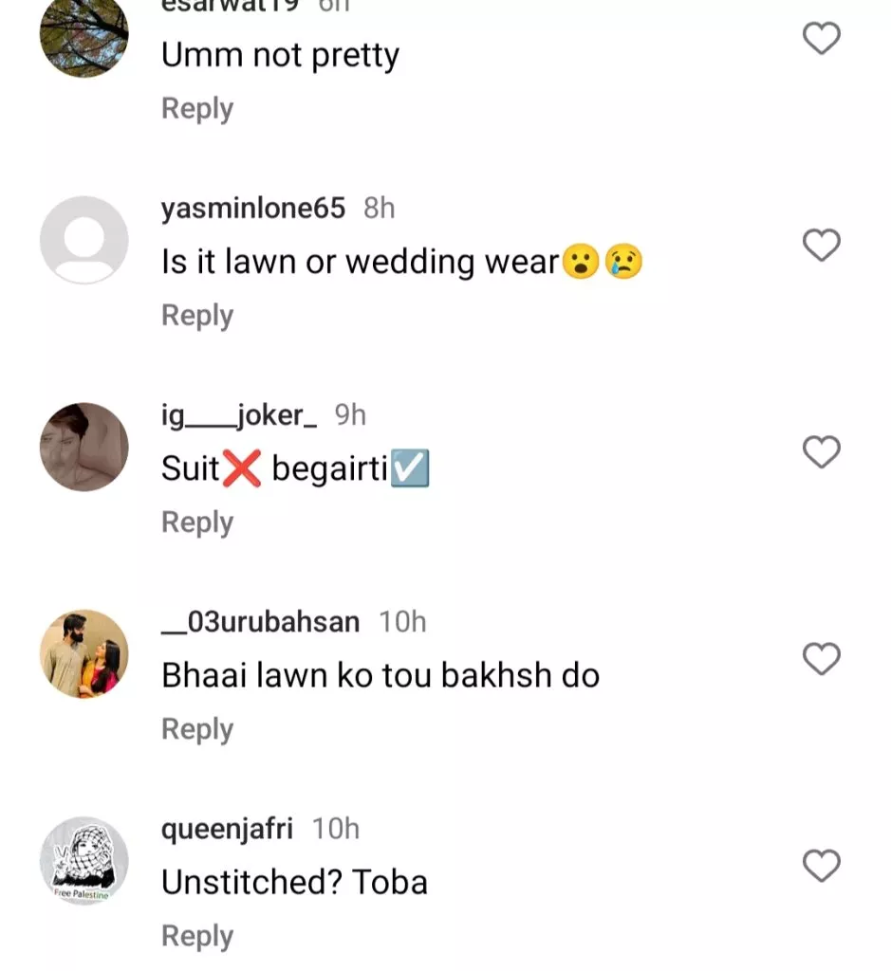891x971 pixels.
Task: Tap the heart on ig____joker_'s comment
Action: (822, 452)
